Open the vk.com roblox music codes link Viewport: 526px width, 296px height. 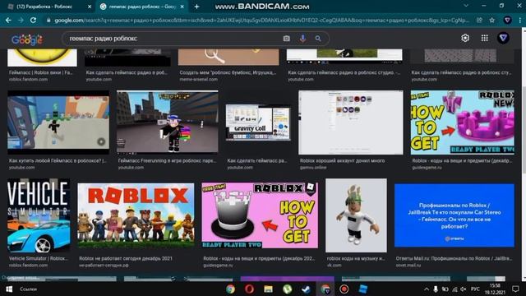tap(356, 258)
